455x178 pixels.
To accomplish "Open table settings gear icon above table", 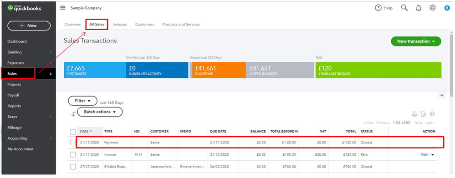I will point(432,114).
